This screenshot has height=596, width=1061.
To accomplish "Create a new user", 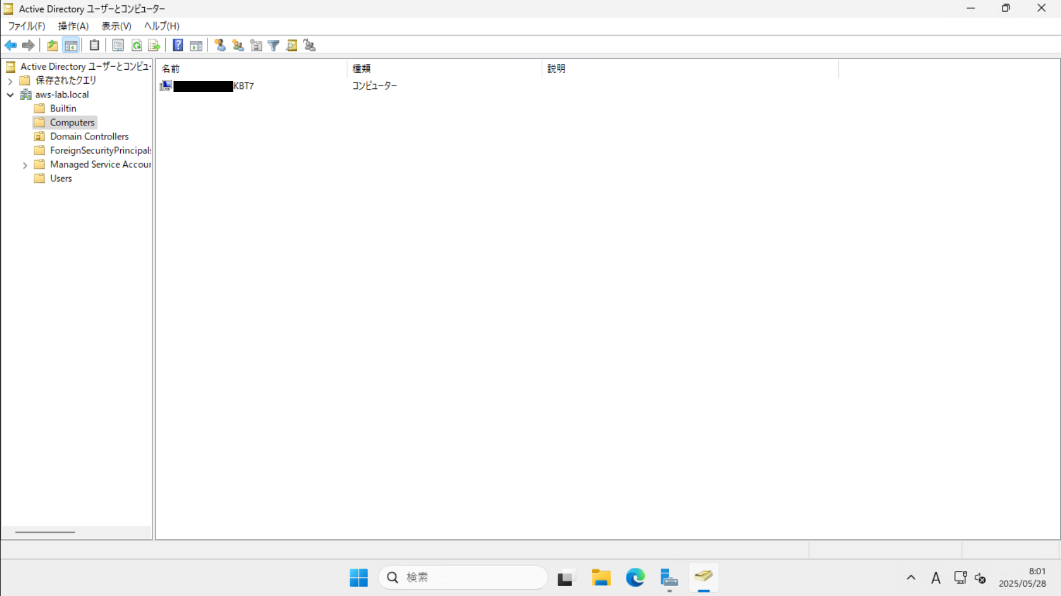I will pyautogui.click(x=220, y=45).
